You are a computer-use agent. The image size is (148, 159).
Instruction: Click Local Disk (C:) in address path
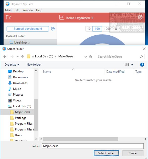coord(44,56)
